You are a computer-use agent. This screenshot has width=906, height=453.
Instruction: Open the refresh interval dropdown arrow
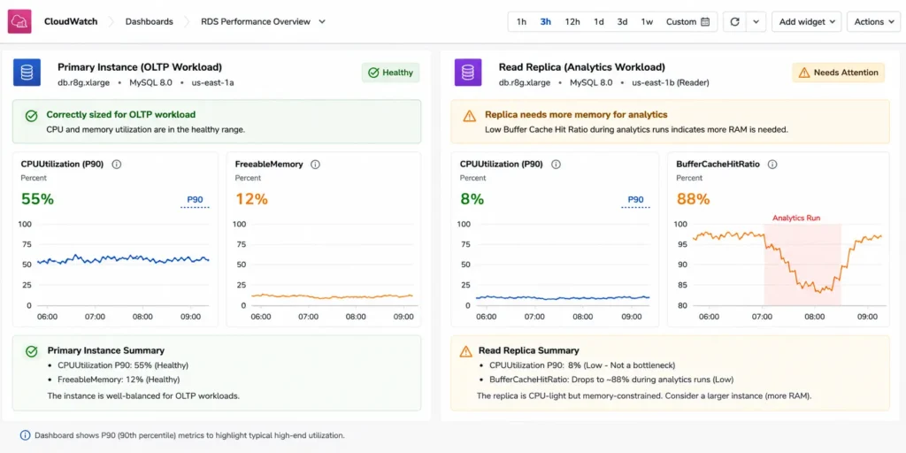tap(756, 21)
